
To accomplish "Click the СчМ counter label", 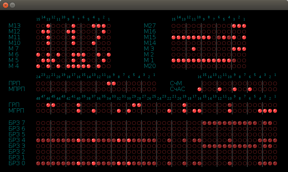I will (x=176, y=83).
